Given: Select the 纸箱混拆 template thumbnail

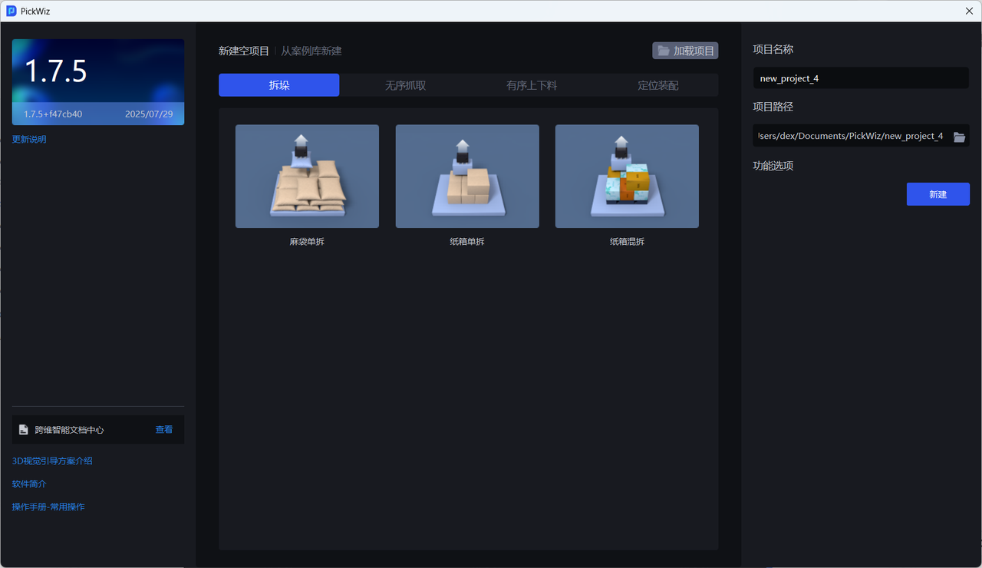Looking at the screenshot, I should click(x=627, y=177).
